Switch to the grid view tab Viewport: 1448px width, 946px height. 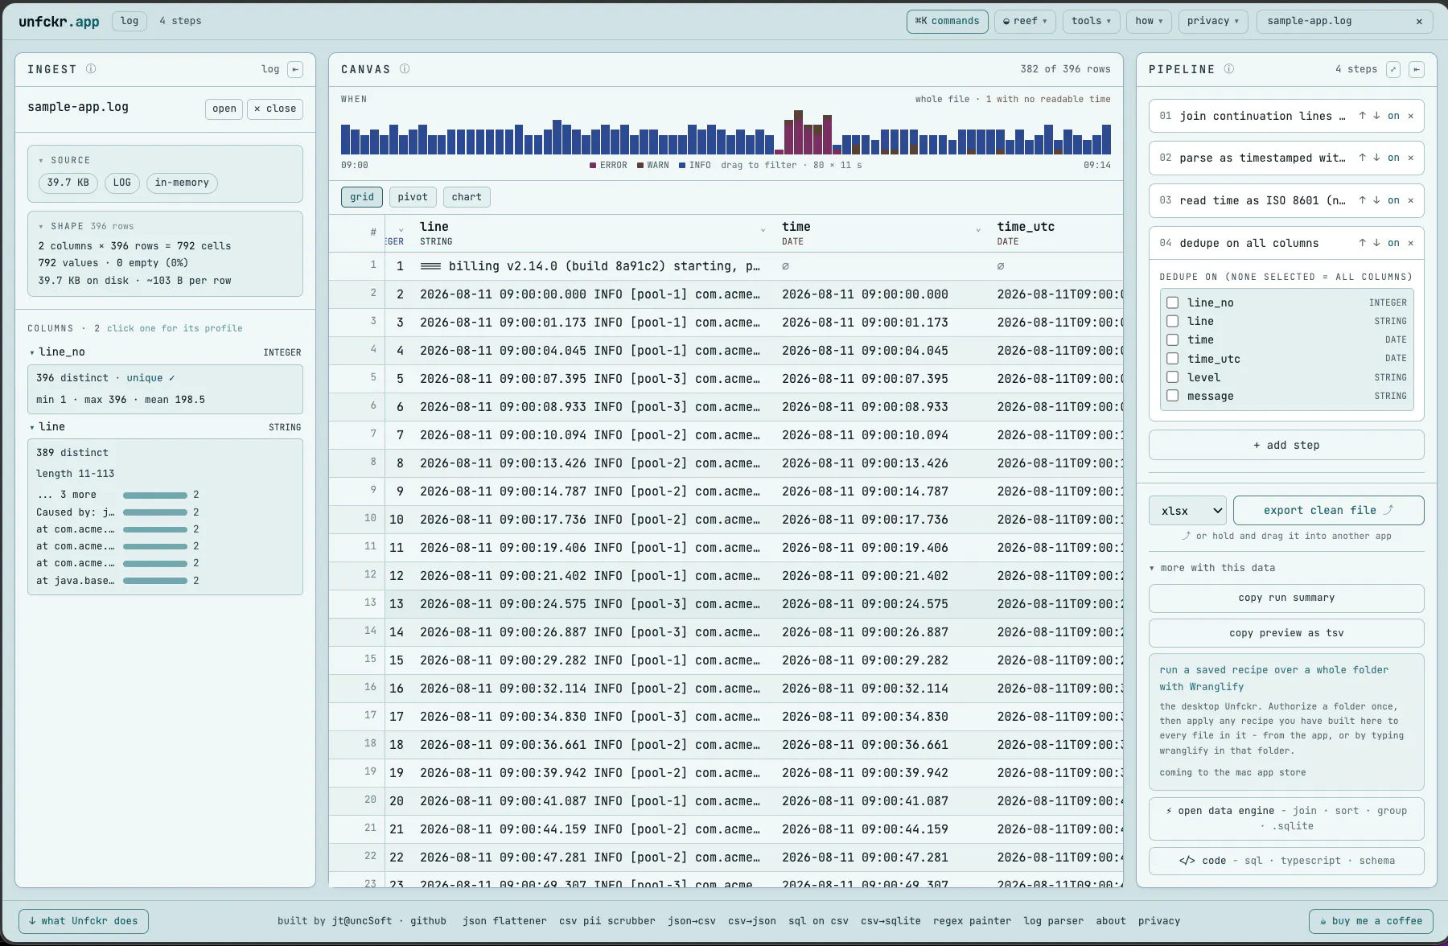[362, 197]
